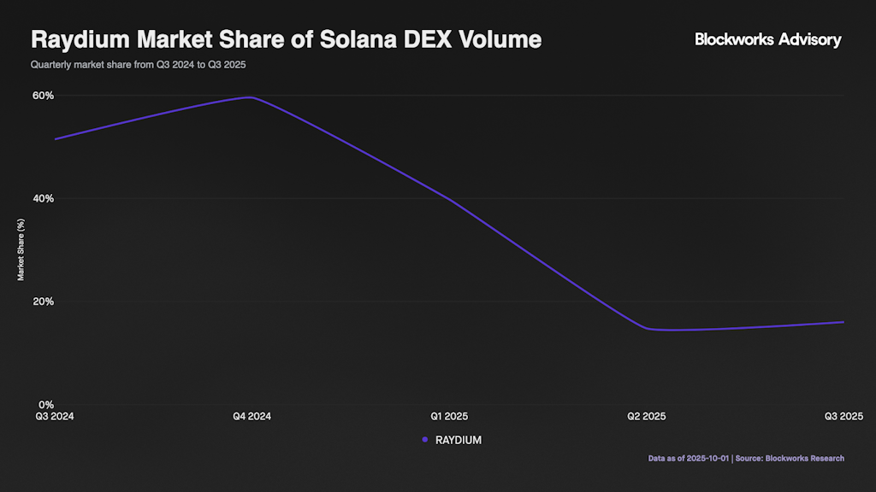
Task: Click the Data as of 2025-10-01 text
Action: click(687, 459)
